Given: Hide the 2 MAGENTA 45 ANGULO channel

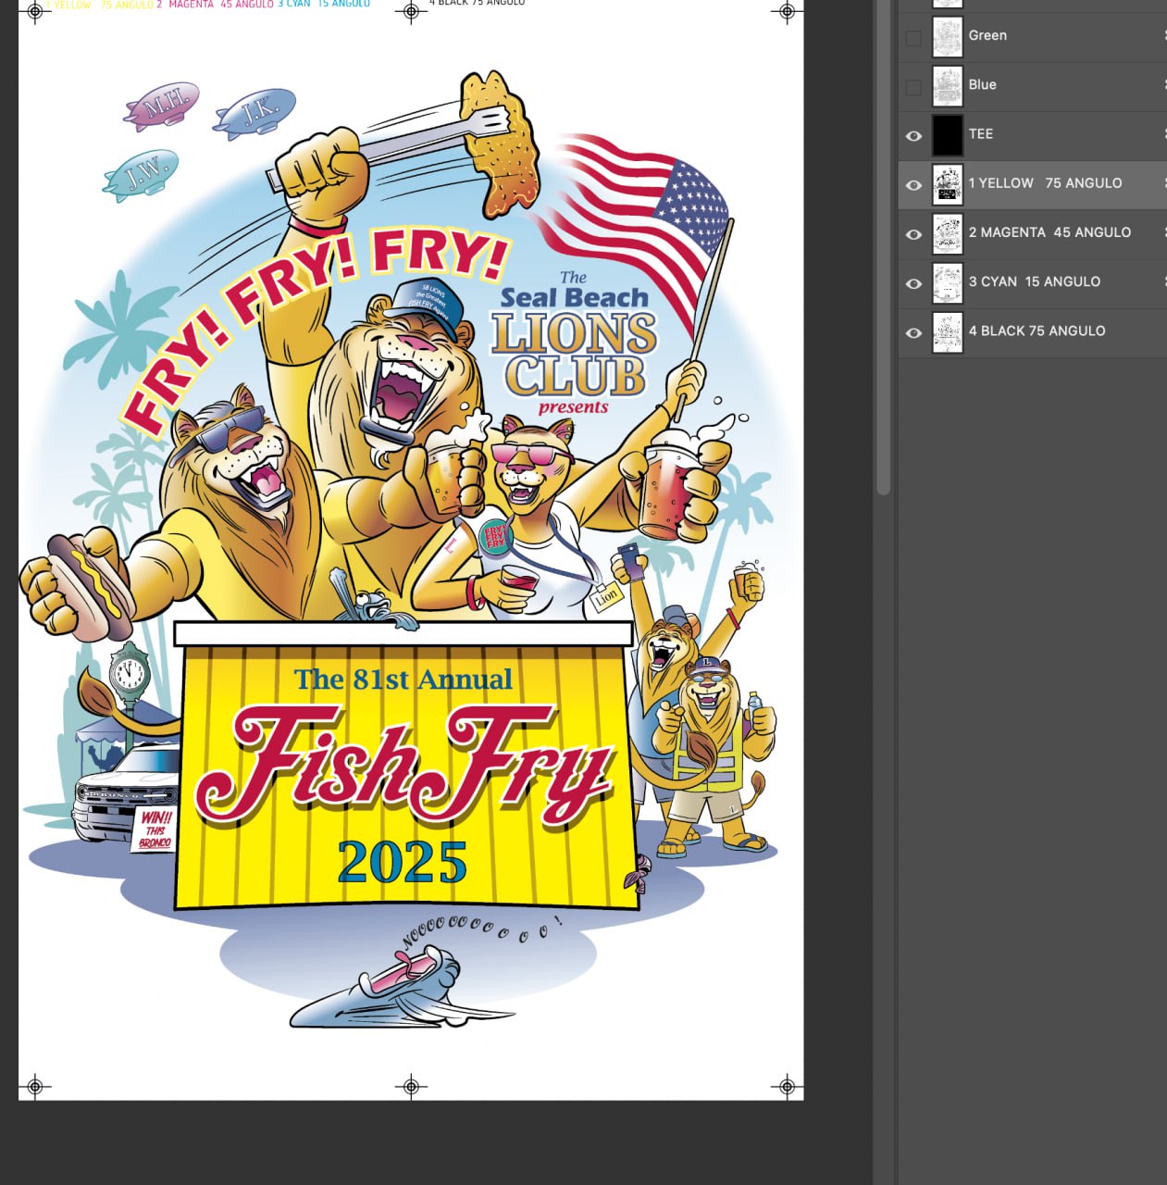Looking at the screenshot, I should pos(913,233).
